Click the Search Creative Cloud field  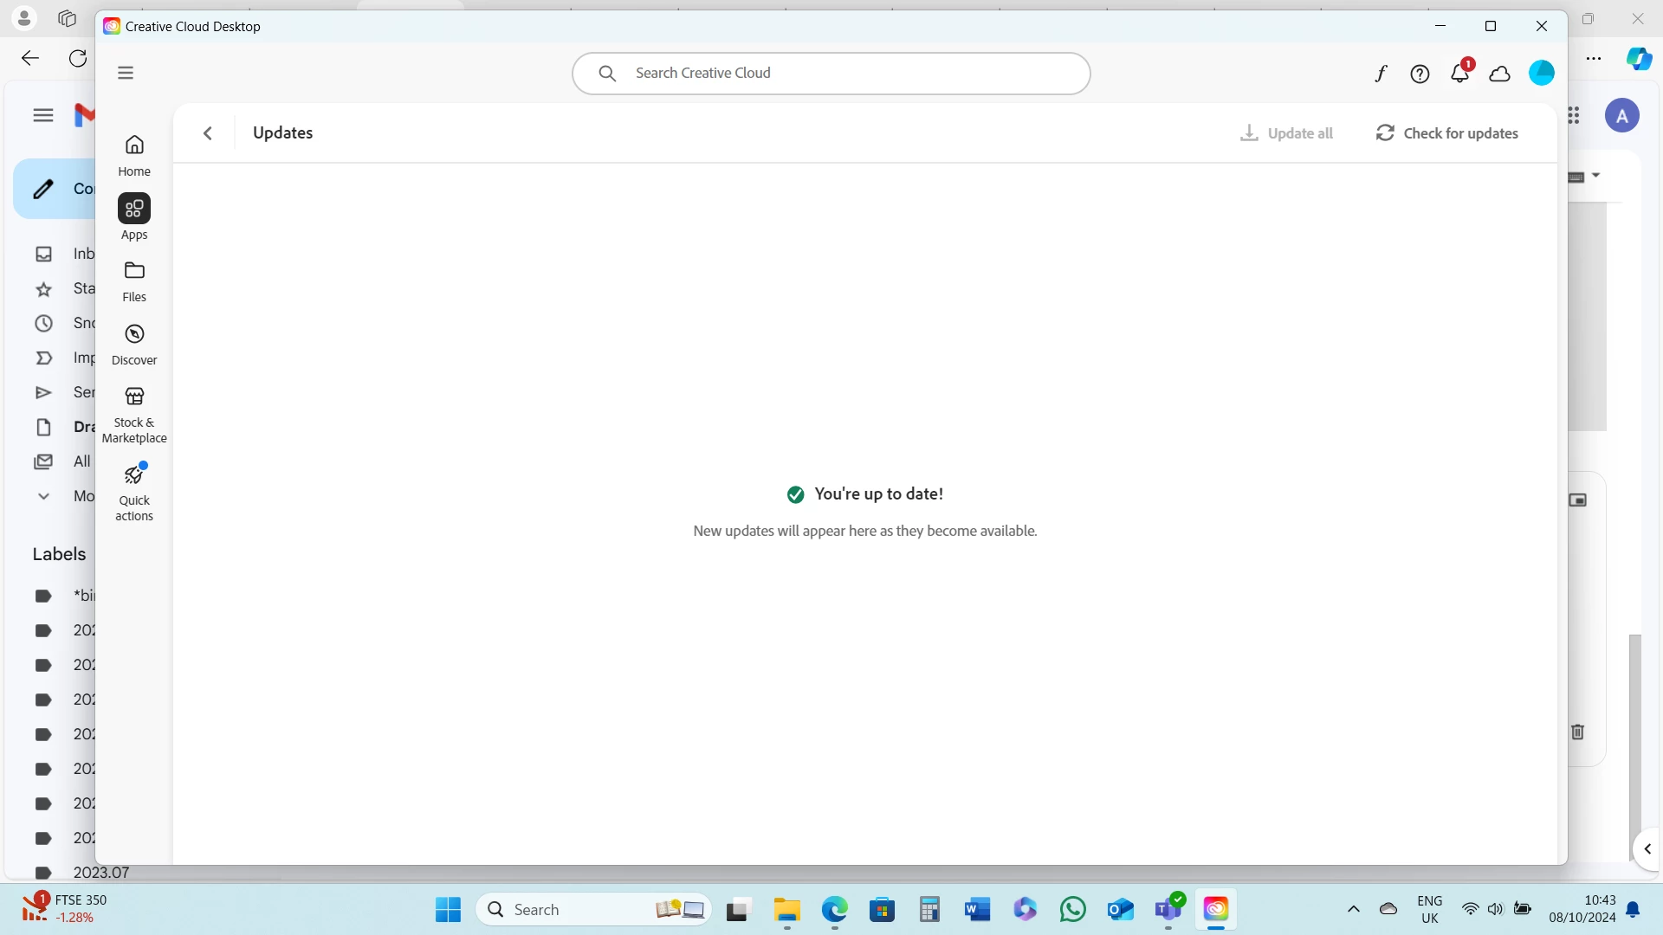[831, 74]
